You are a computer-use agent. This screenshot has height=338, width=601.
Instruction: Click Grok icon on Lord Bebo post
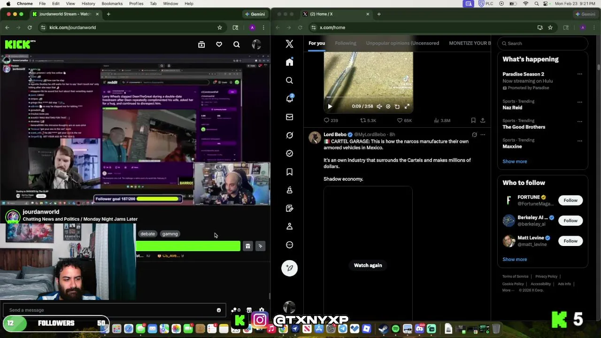[474, 135]
